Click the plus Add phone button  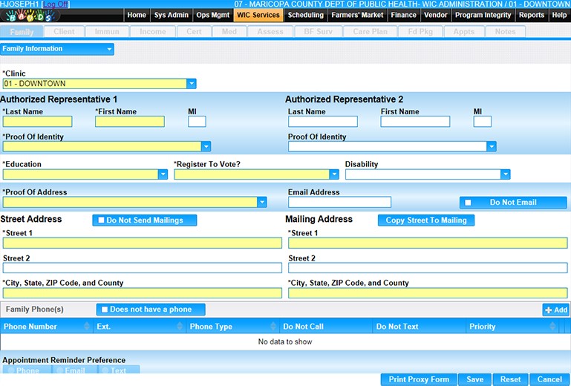tap(555, 310)
